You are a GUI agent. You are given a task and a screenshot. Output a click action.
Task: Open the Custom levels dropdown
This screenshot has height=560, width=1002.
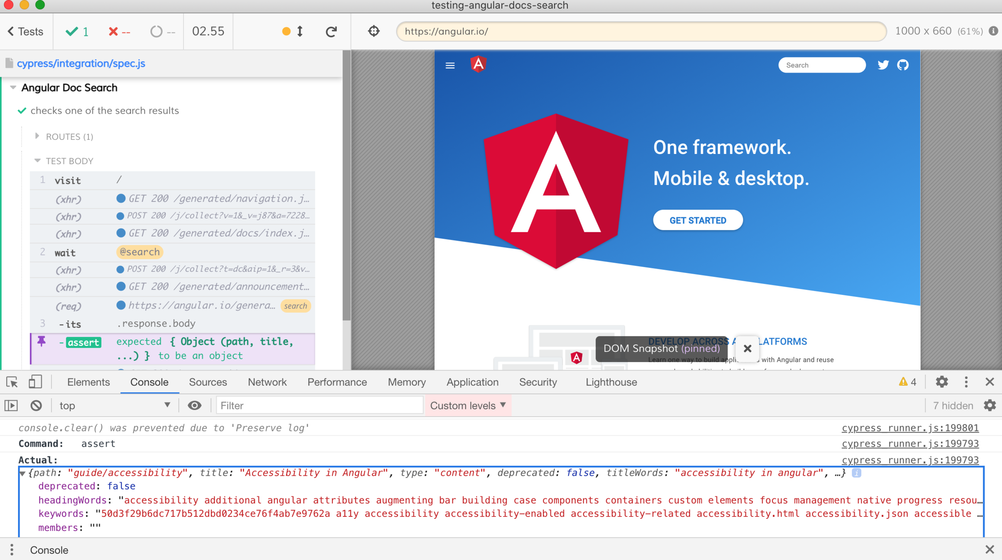(x=468, y=405)
